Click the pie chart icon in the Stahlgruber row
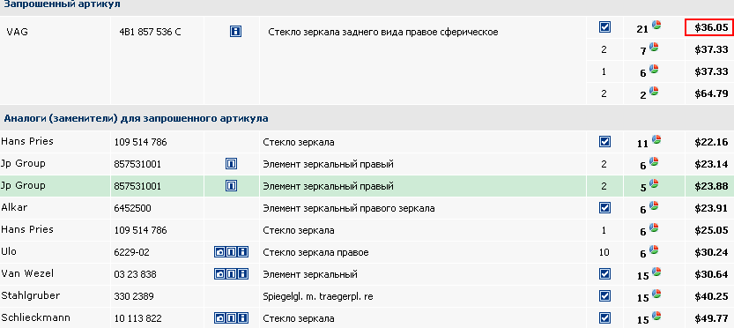This screenshot has width=734, height=328. (x=656, y=294)
